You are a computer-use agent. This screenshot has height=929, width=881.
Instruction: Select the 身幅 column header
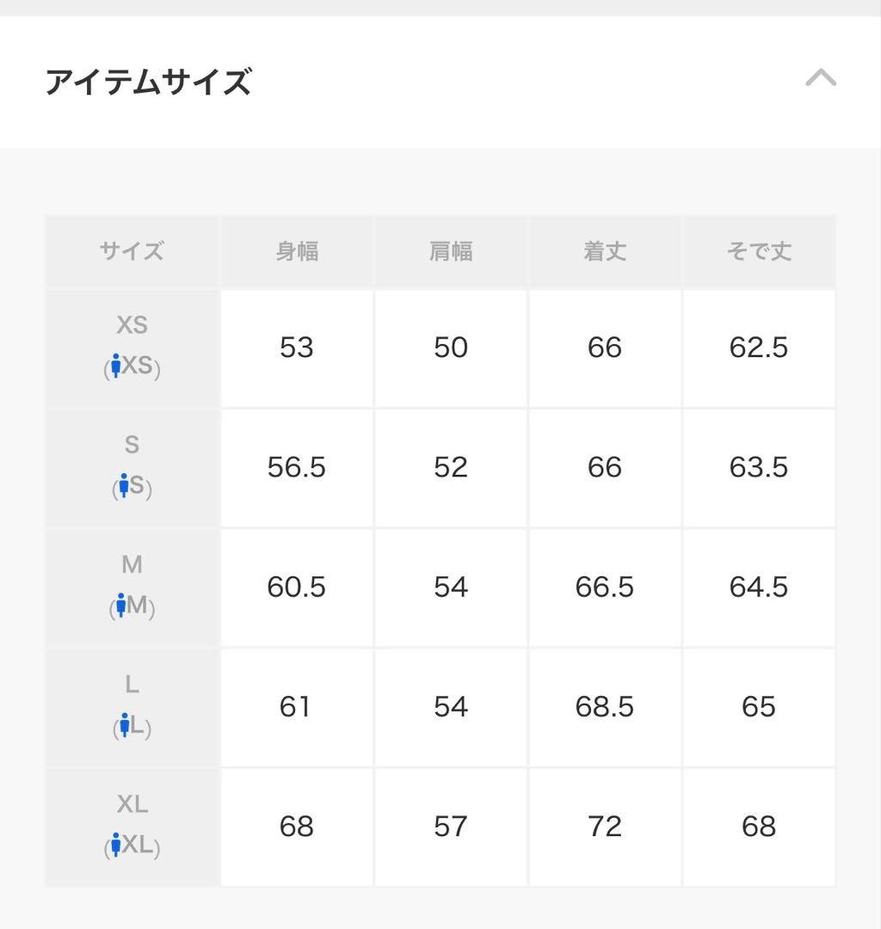click(297, 251)
